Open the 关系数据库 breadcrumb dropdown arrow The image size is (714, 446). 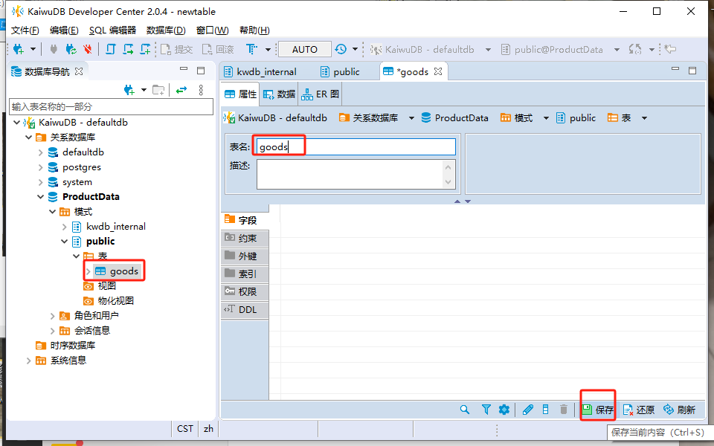[411, 118]
